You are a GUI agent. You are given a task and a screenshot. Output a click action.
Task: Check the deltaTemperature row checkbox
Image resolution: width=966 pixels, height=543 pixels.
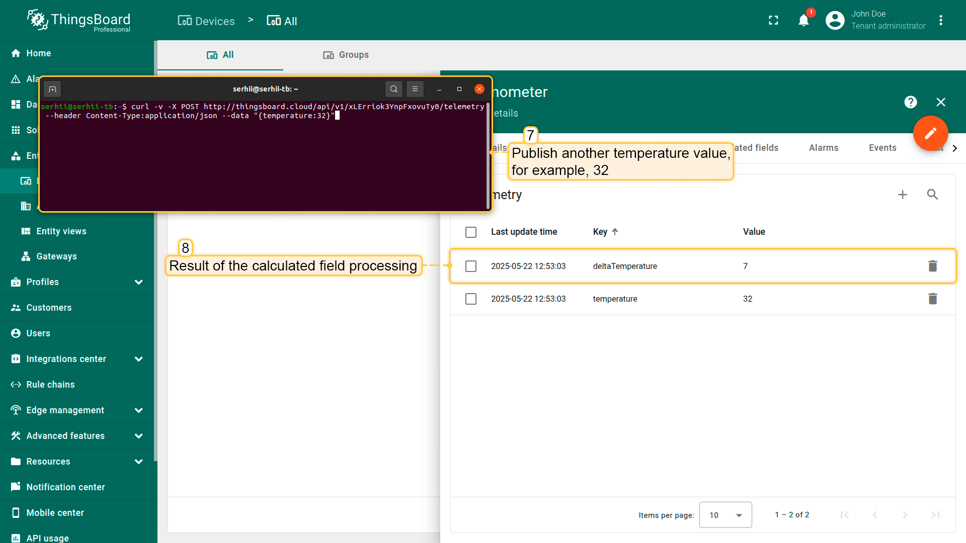click(x=471, y=266)
